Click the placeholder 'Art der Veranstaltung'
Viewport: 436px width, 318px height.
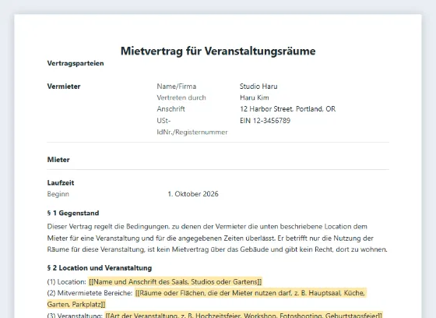244,315
